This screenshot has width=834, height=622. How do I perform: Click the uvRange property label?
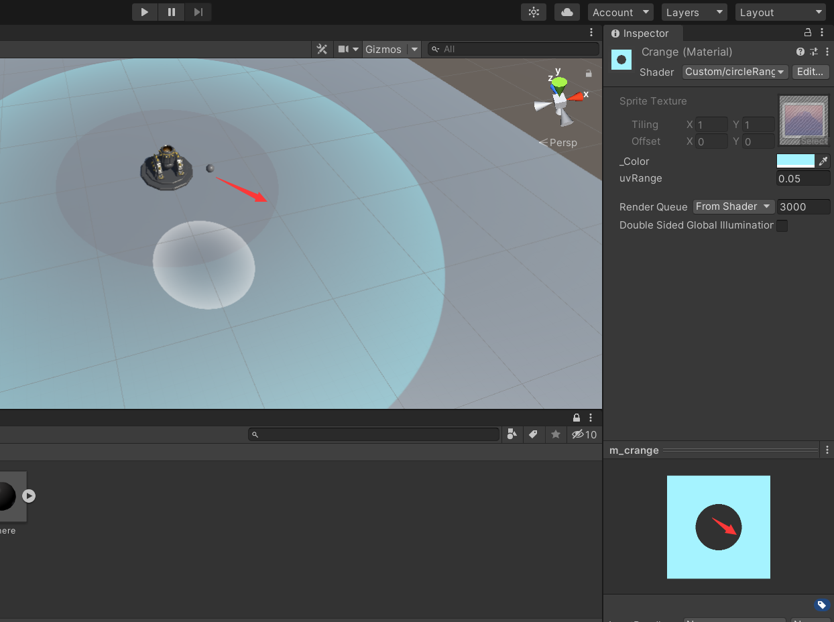click(641, 178)
